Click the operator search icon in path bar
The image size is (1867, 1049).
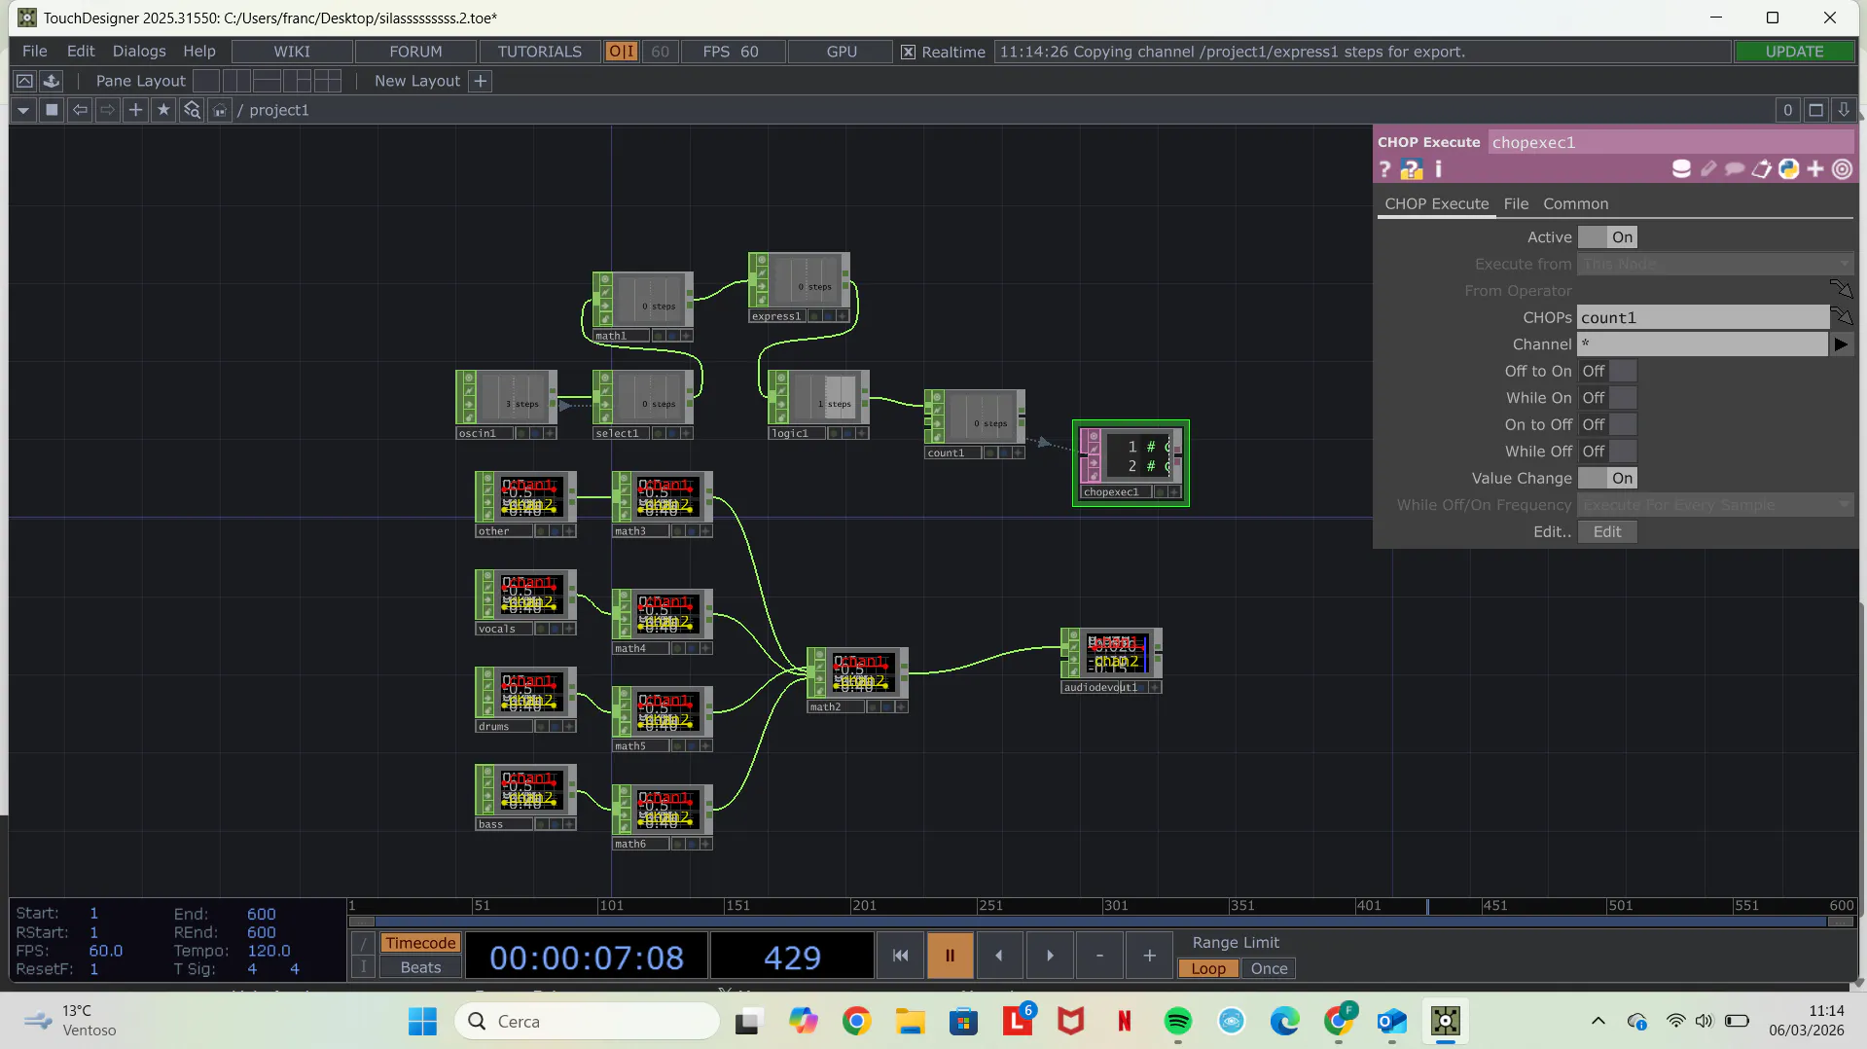pyautogui.click(x=192, y=110)
